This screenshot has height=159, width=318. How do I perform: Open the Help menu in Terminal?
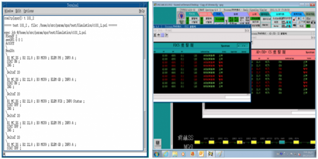pyautogui.click(x=142, y=11)
